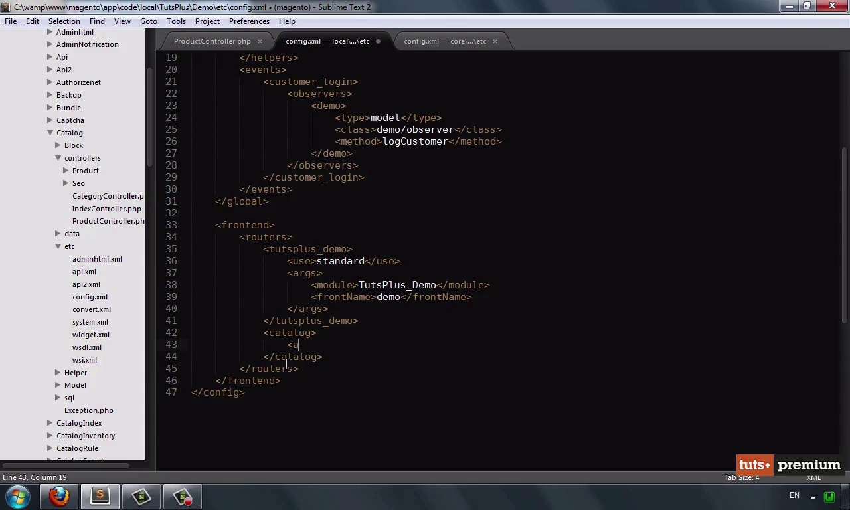Expand the Api2 folder
Viewport: 850px width, 510px height.
tap(50, 70)
